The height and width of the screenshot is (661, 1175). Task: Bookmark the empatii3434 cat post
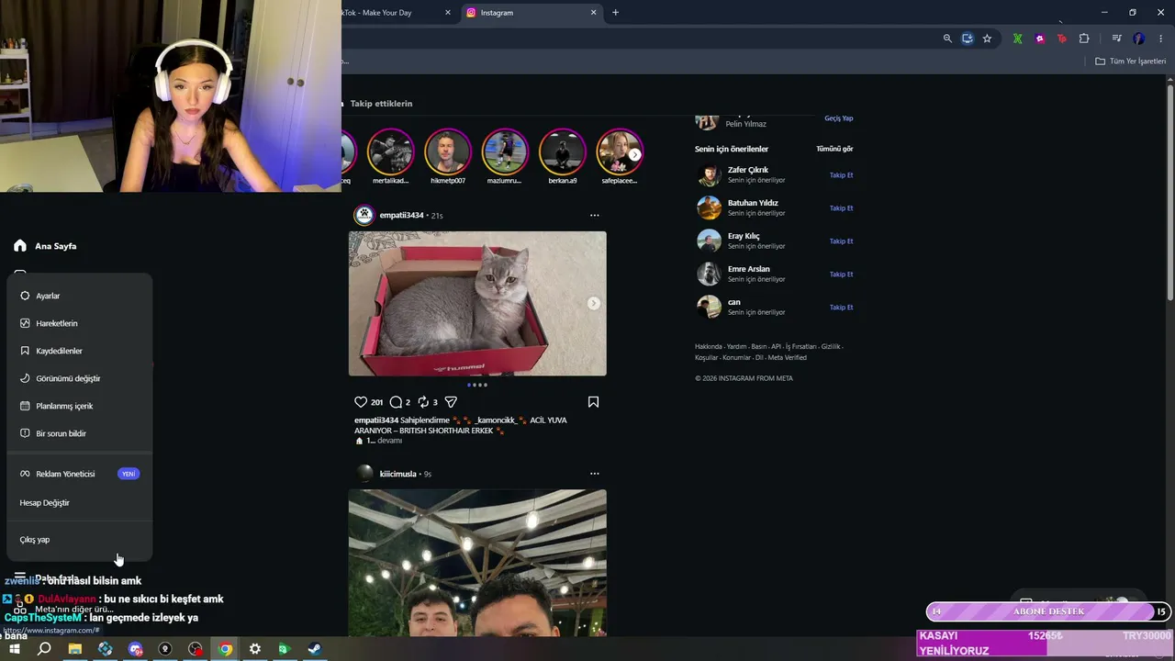(593, 402)
